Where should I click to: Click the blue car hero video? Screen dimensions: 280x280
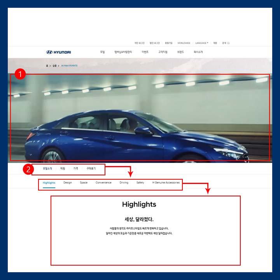[x=140, y=118]
